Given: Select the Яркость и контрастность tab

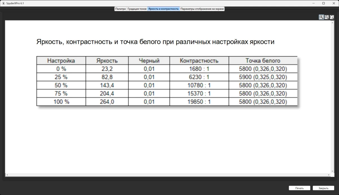Looking at the screenshot, I should tap(163, 9).
